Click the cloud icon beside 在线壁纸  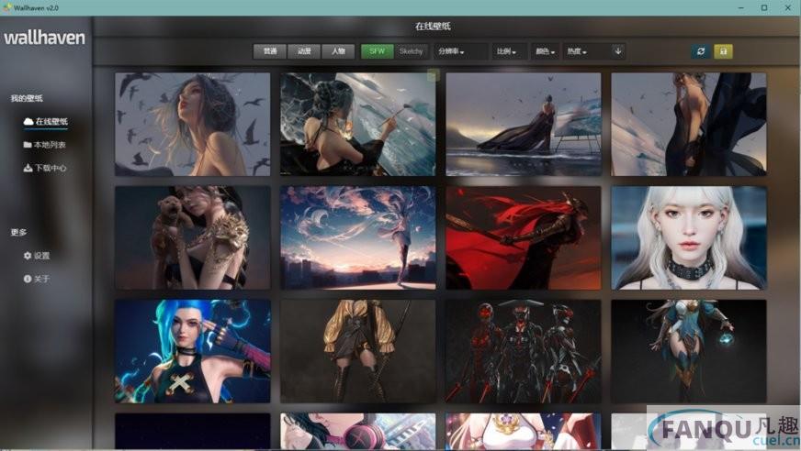28,121
